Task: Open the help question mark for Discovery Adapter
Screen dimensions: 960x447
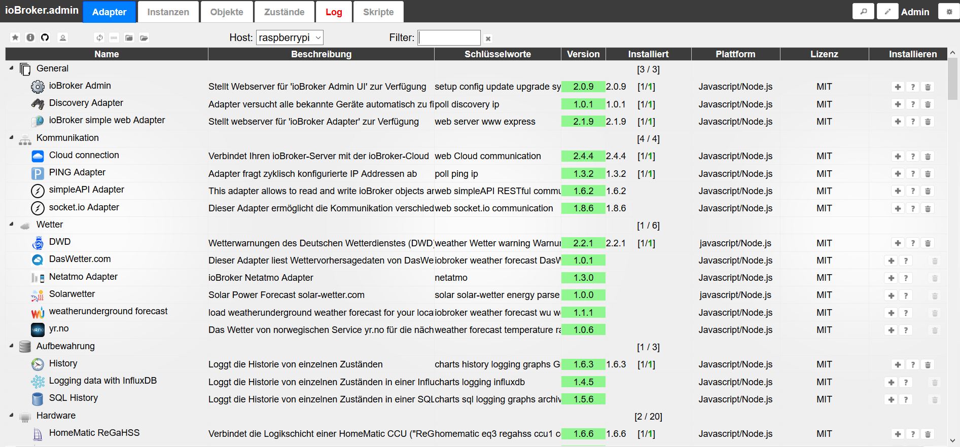Action: pyautogui.click(x=913, y=104)
